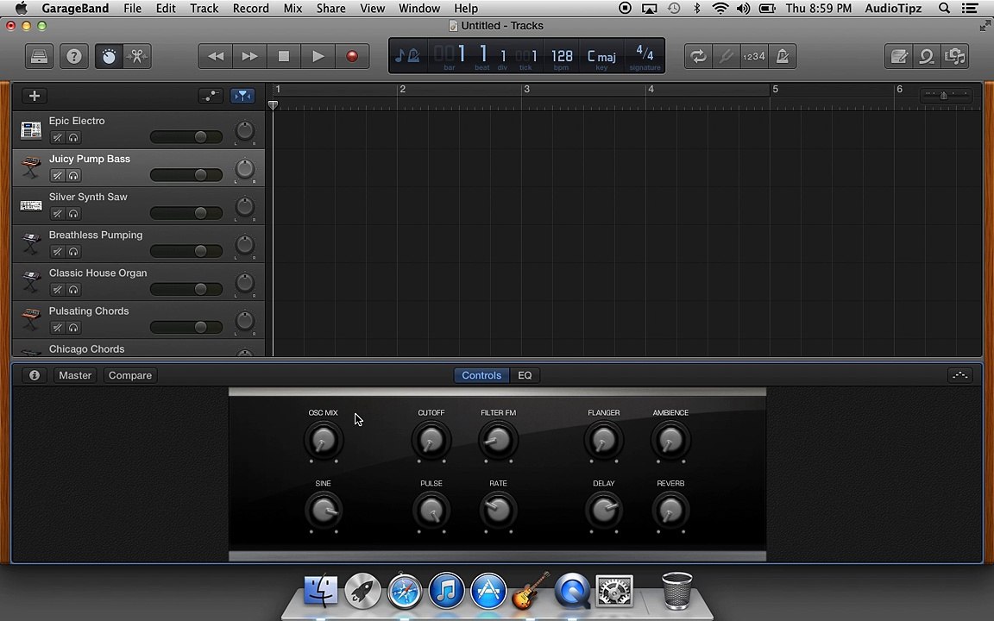The height and width of the screenshot is (621, 994).
Task: Toggle the metronome click button
Action: (783, 56)
